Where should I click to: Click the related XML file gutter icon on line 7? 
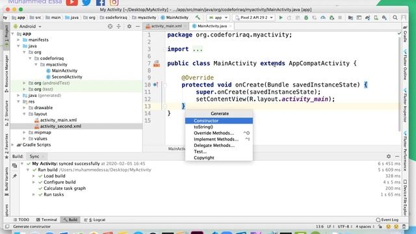[x=157, y=64]
